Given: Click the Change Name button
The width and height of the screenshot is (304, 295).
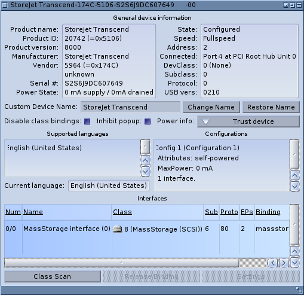Looking at the screenshot, I should [211, 107].
